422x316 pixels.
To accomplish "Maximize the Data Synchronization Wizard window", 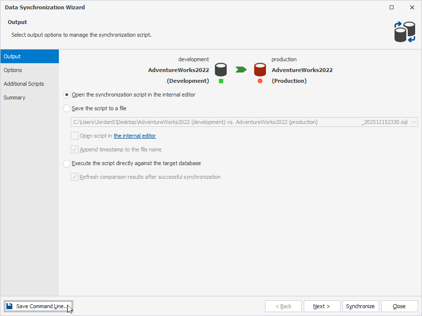I will (392, 7).
